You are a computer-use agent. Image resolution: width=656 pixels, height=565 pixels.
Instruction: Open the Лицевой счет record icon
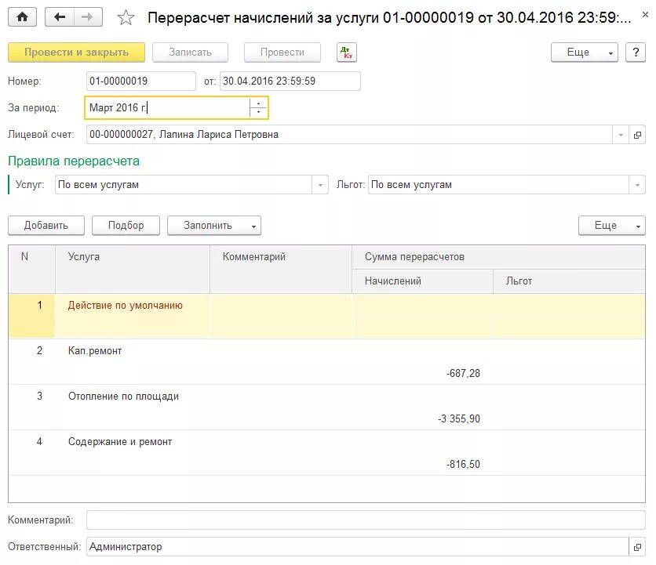click(x=637, y=135)
